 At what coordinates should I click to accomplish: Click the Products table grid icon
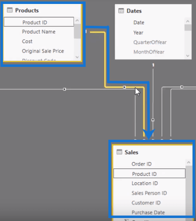tap(9, 10)
